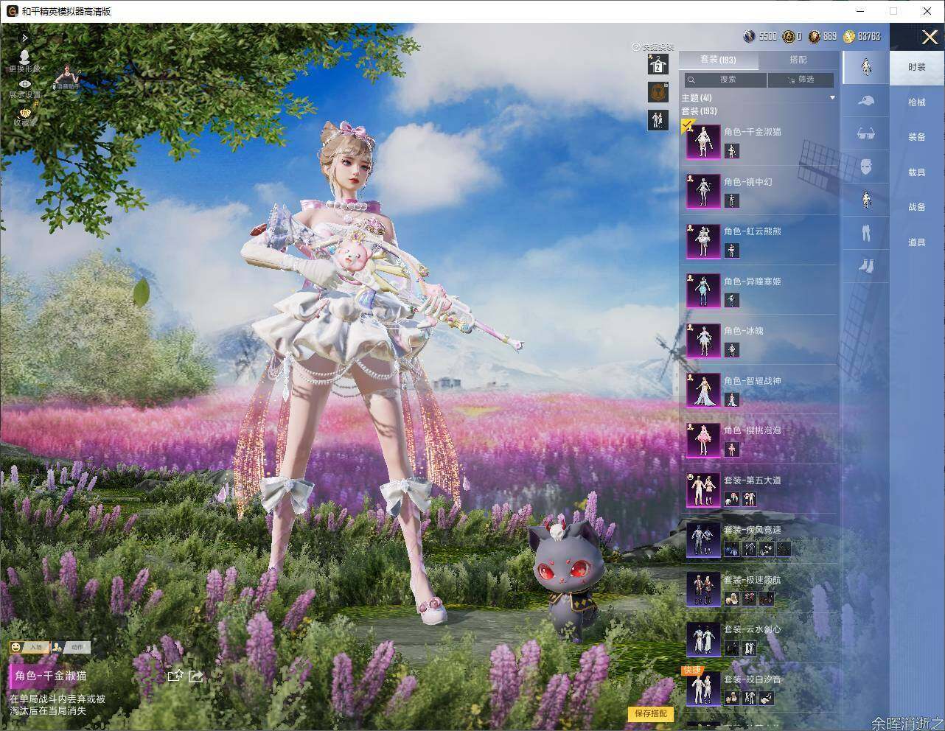Click the 保存搭配 save button

650,713
